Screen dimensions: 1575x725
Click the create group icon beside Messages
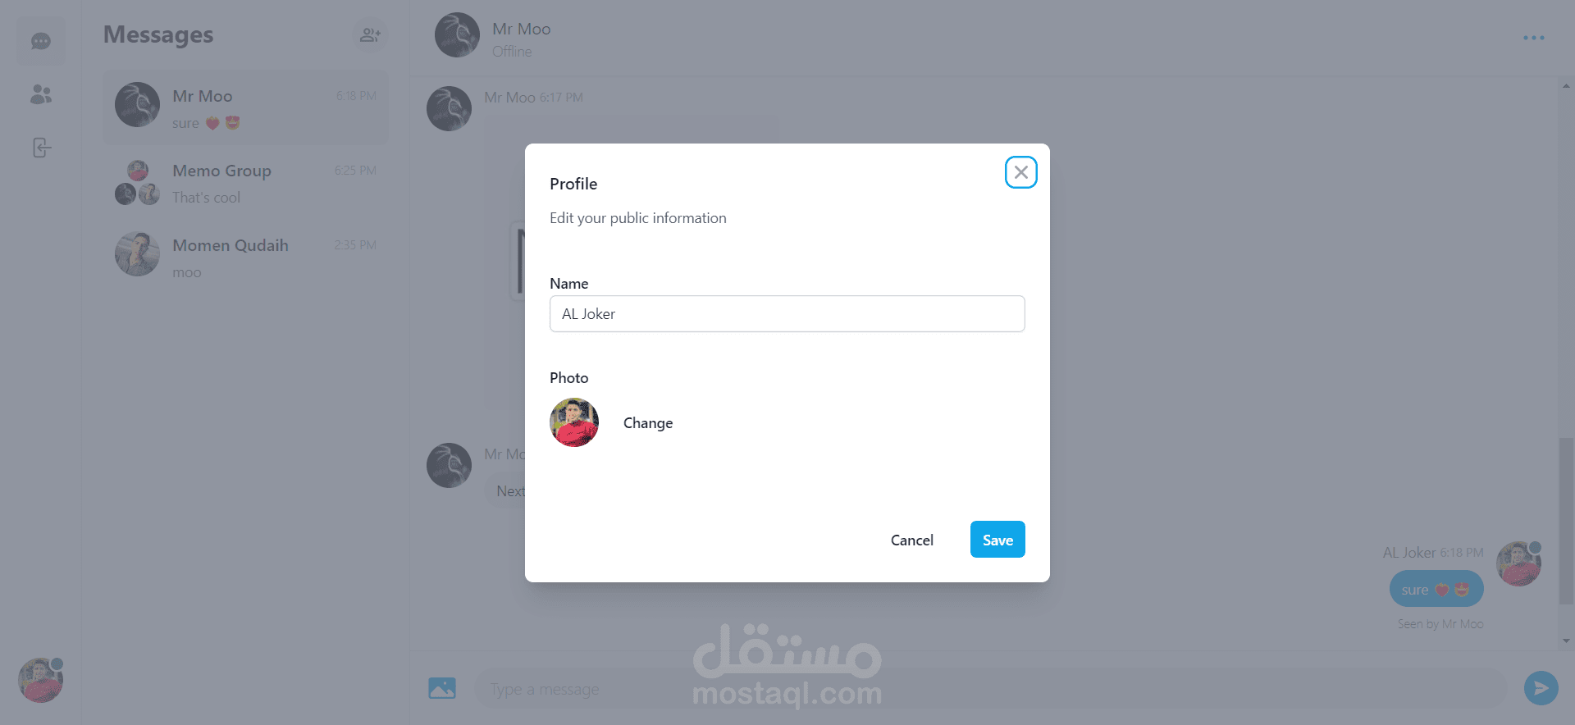pyautogui.click(x=371, y=34)
